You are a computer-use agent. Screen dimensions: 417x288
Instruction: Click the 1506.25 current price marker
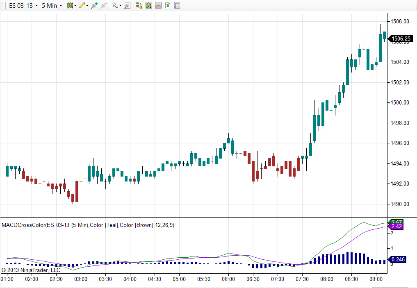[x=401, y=39]
